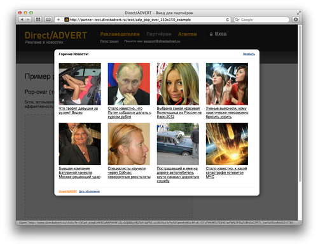Open 'Стало известно, что Путин' headline

(x=130, y=112)
